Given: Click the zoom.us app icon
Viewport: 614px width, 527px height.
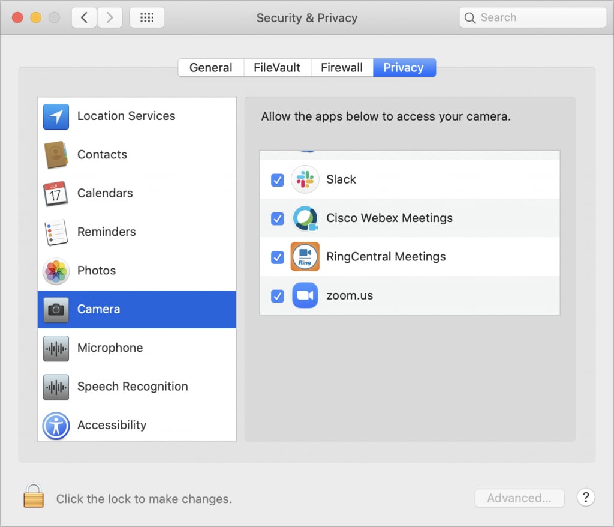Looking at the screenshot, I should coord(305,295).
